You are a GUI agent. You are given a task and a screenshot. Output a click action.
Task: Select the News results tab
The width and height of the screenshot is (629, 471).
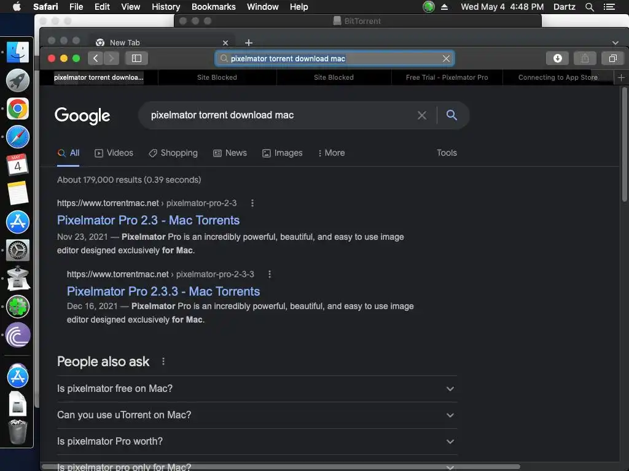click(x=230, y=153)
